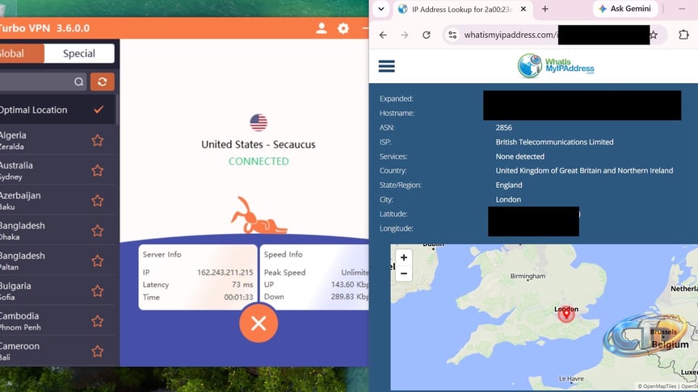Click the CONNECTED status text
Screen dimensions: 698x392
259,161
